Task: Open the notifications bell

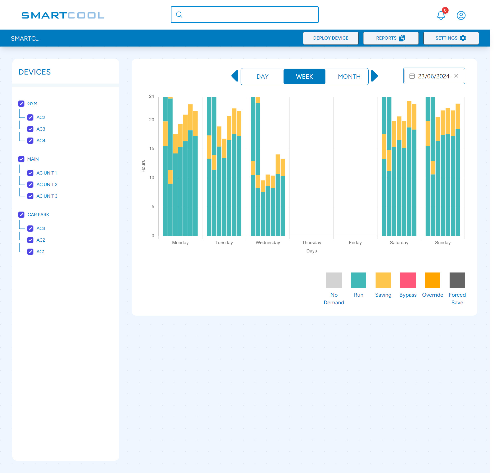Action: coord(441,15)
